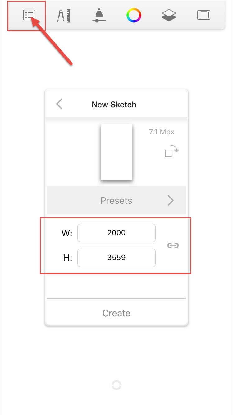
Task: Toggle the width-height link chain
Action: (x=172, y=245)
